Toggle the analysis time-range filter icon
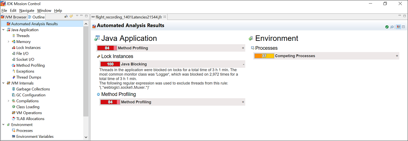Viewport: 408px width, 141px height. point(392,27)
